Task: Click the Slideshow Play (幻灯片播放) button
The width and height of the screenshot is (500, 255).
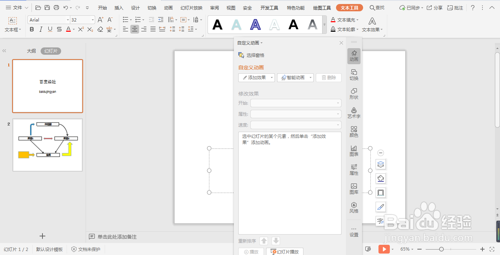Action: [x=285, y=251]
